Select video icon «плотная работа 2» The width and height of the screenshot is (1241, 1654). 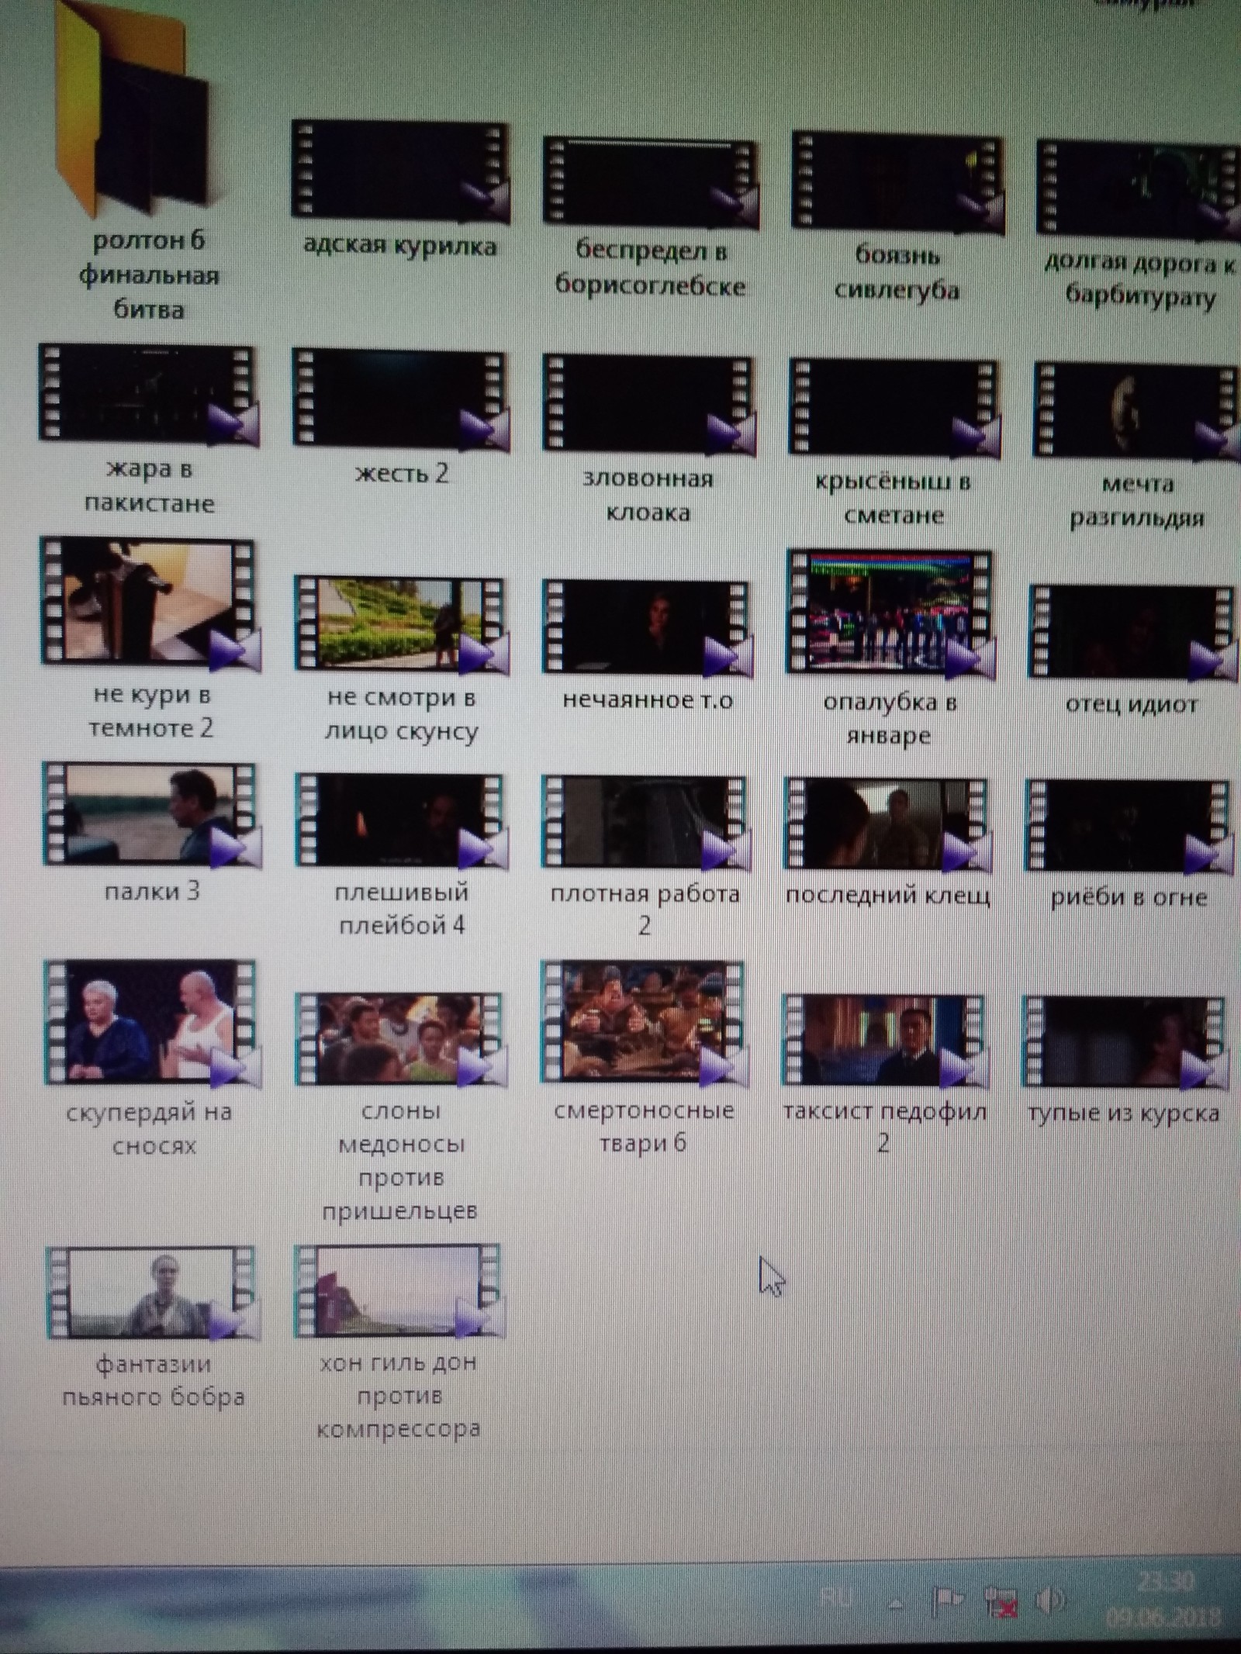point(646,823)
